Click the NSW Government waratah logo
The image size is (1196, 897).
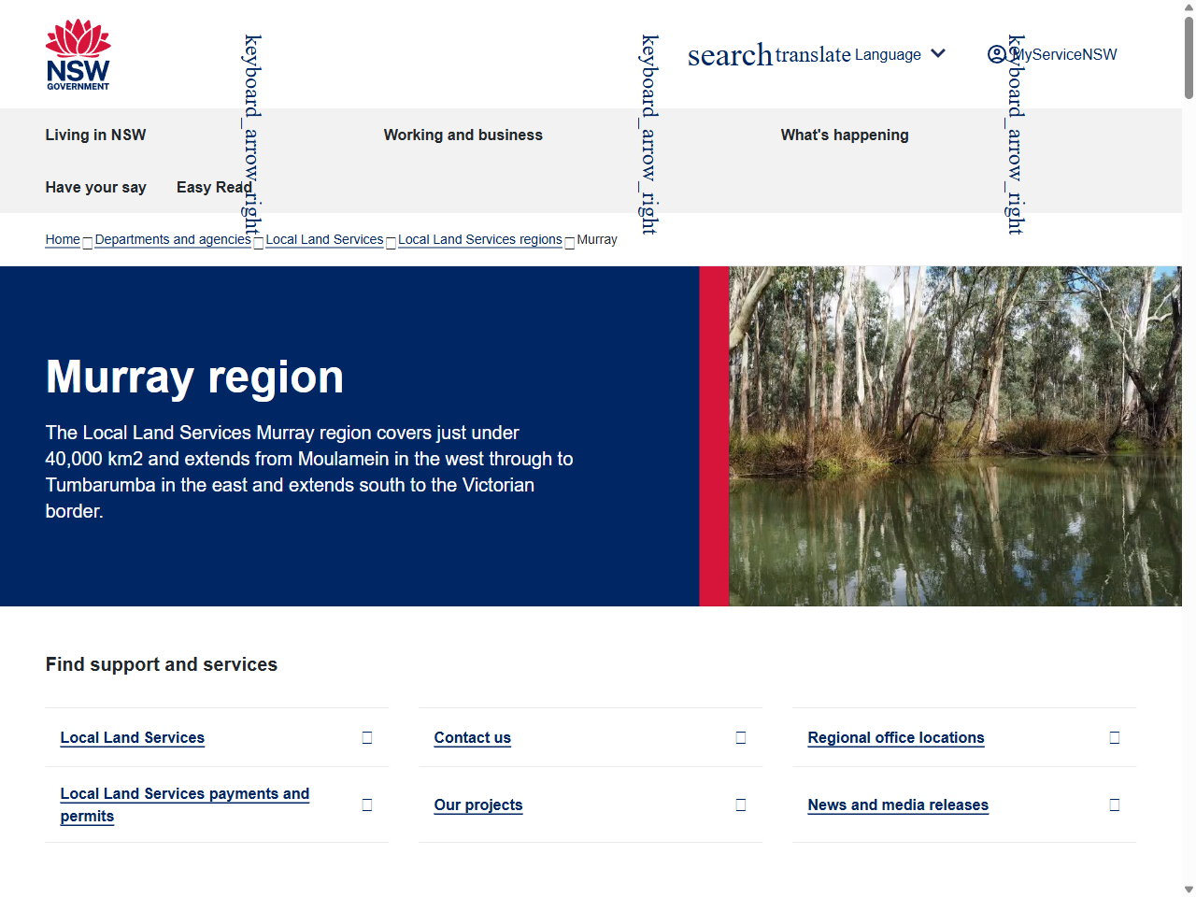[x=78, y=53]
